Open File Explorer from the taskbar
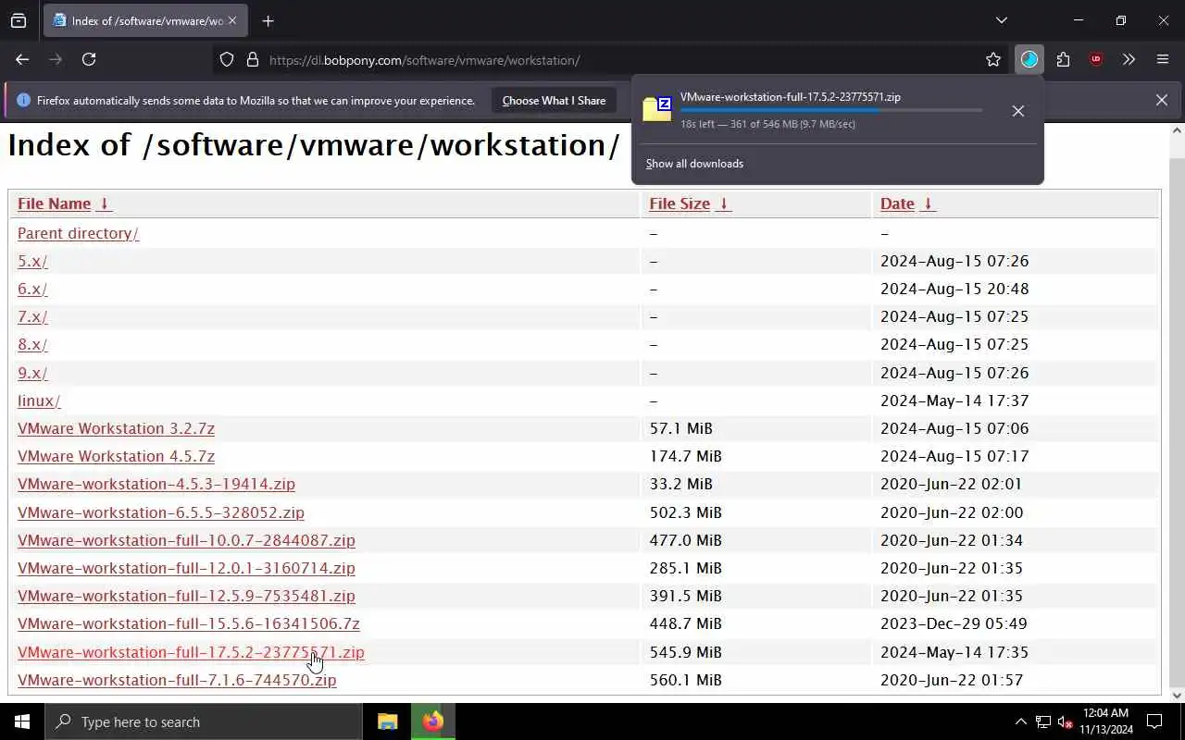This screenshot has height=740, width=1185. [x=387, y=721]
